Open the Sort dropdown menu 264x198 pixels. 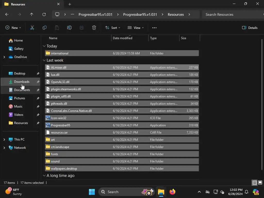113,28
